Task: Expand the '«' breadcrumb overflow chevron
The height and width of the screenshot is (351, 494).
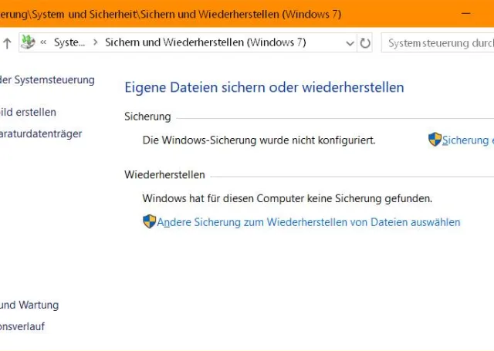Action: [x=43, y=43]
